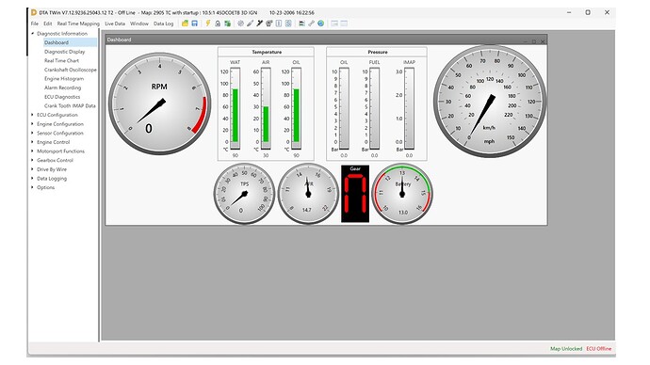Expand Drive By Wire tree node
Viewport: 650px width, 365px height.
33,169
